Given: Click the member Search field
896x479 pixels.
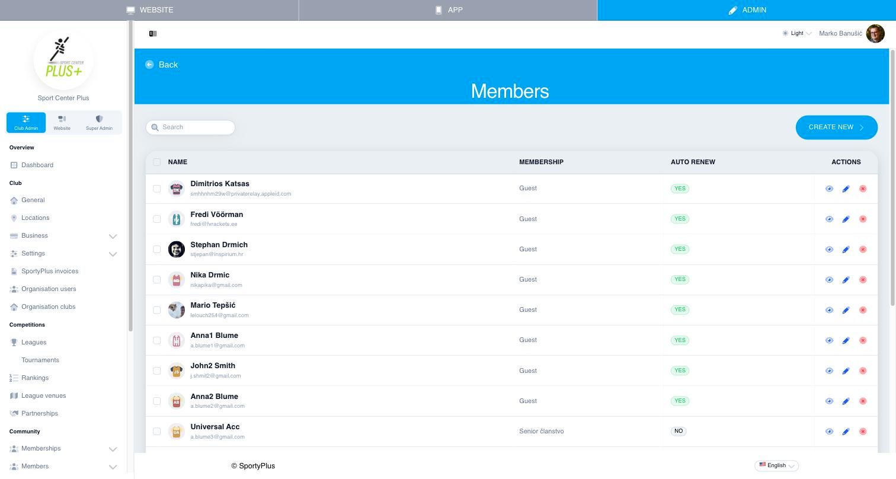Looking at the screenshot, I should (x=190, y=127).
